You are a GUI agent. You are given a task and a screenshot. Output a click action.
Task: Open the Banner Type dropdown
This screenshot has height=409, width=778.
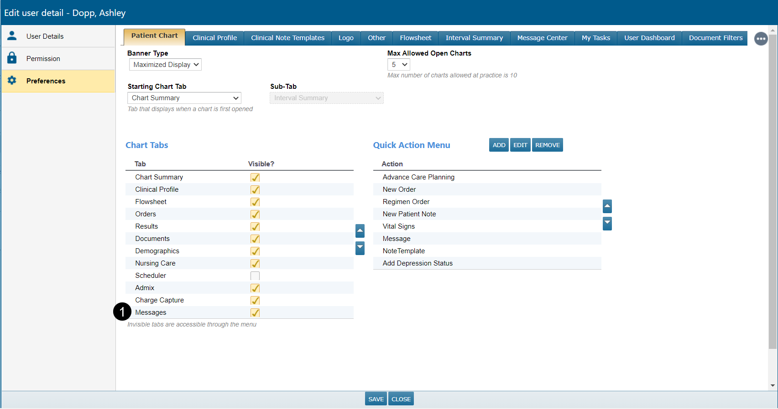click(x=165, y=65)
